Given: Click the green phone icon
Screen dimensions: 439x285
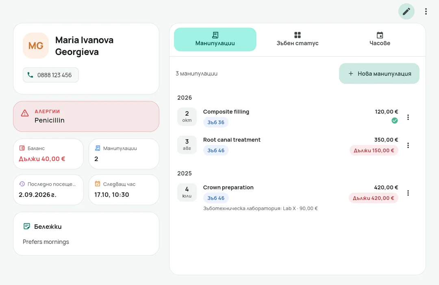Looking at the screenshot, I should pyautogui.click(x=30, y=75).
